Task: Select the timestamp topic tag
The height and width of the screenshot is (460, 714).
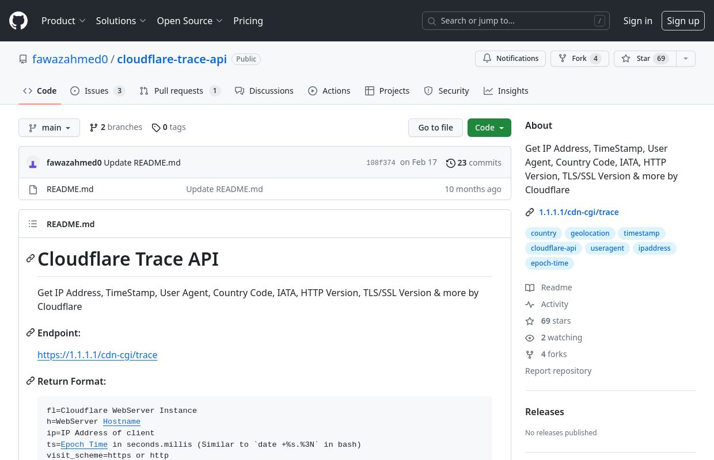Action: coord(641,233)
